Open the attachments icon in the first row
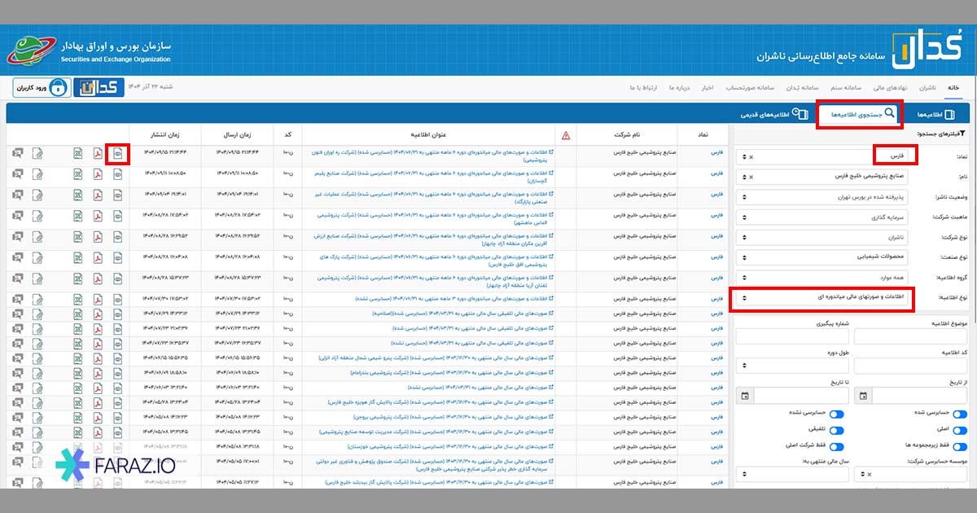This screenshot has height=513, width=977. [37, 153]
